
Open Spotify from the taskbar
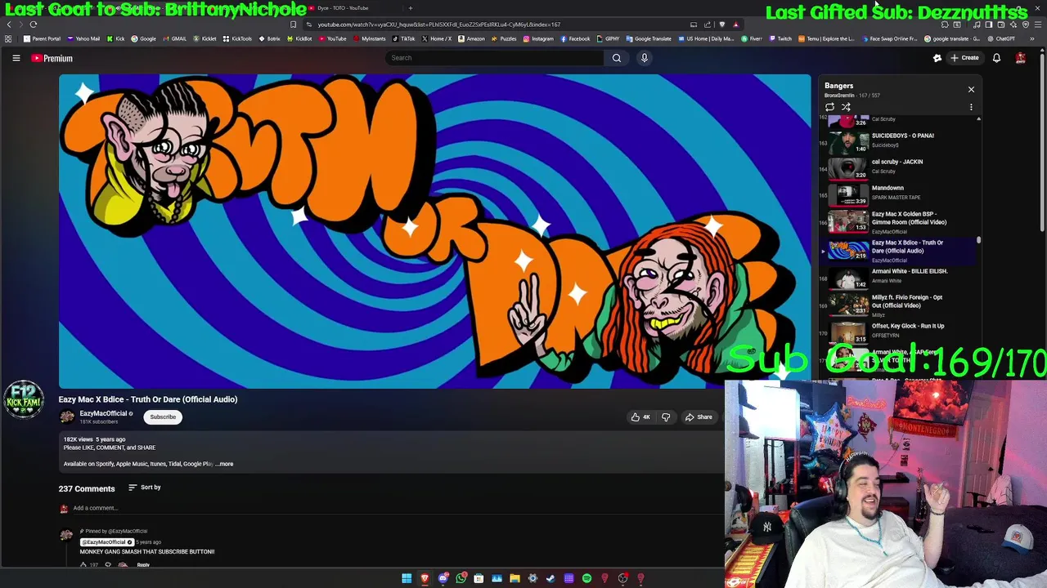point(586,579)
